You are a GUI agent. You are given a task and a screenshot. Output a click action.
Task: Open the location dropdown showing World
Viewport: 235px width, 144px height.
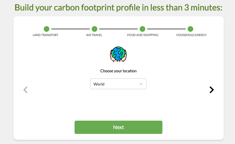(x=118, y=84)
